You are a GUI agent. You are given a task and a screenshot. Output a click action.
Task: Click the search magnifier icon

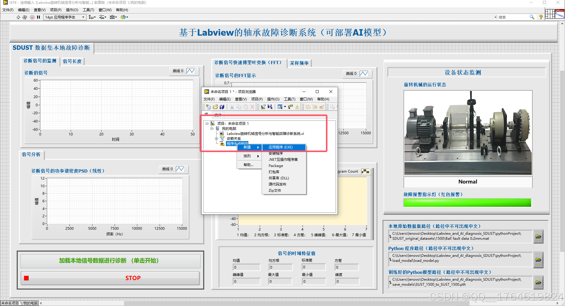click(532, 17)
